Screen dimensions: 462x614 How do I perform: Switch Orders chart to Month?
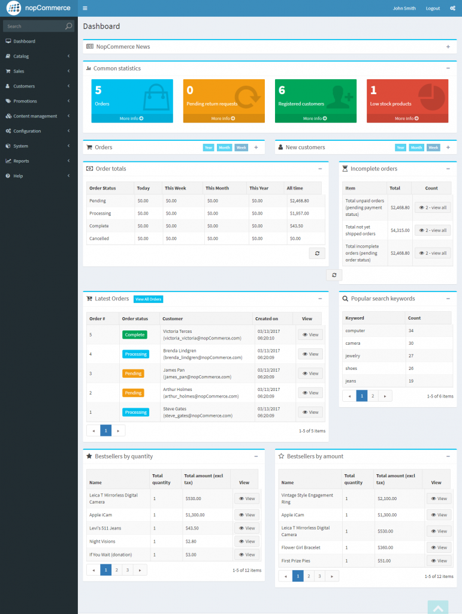pyautogui.click(x=224, y=148)
